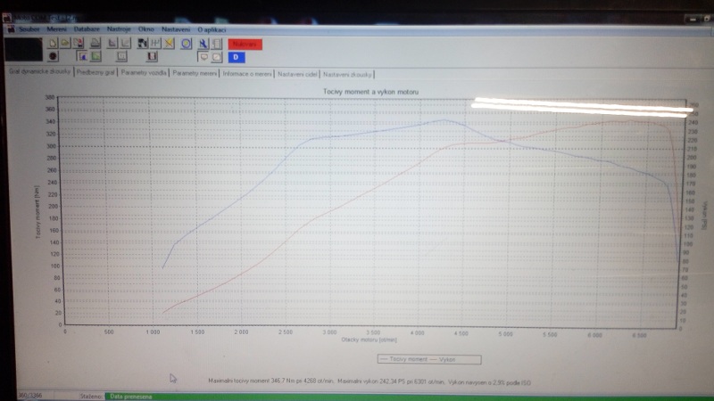Open the Nastroje menu
This screenshot has height=401, width=714.
(119, 29)
